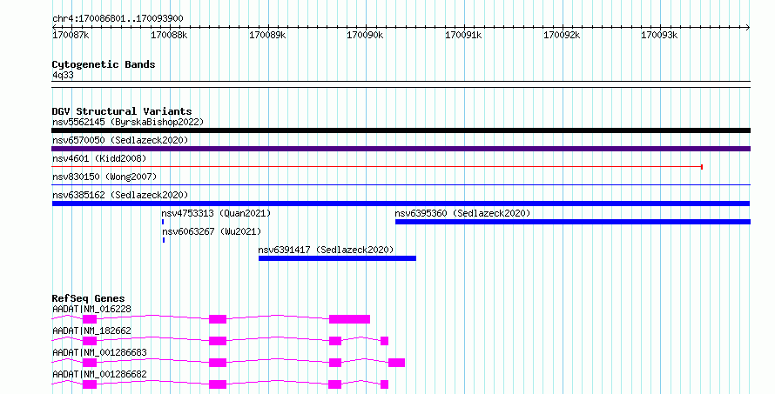Click the 170087k ruler tick label
Image resolution: width=775 pixels, height=394 pixels.
(71, 36)
